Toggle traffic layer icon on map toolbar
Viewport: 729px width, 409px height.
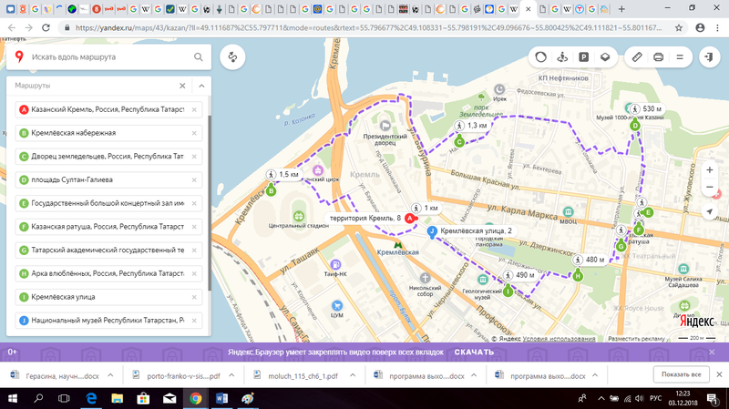point(540,57)
